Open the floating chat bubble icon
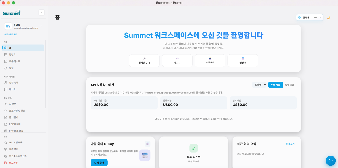This screenshot has height=168, width=338. click(x=331, y=161)
